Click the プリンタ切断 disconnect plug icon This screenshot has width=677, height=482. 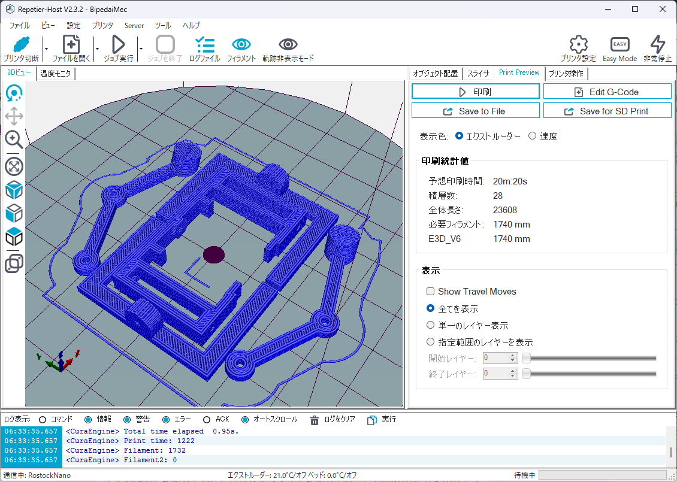click(21, 44)
